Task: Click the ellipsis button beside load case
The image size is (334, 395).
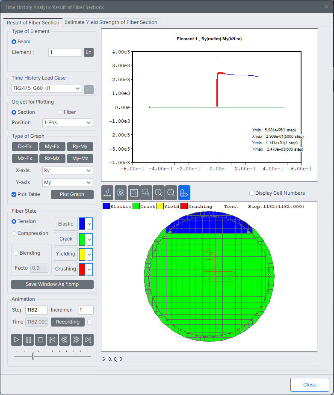Action: [89, 90]
